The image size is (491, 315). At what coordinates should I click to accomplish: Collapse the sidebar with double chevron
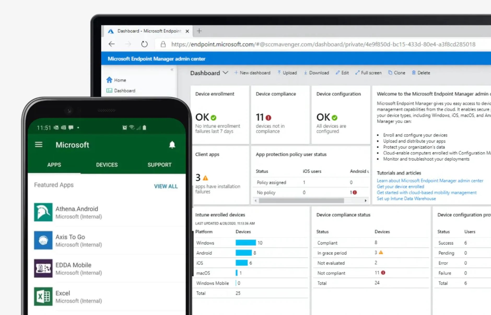[x=172, y=69]
